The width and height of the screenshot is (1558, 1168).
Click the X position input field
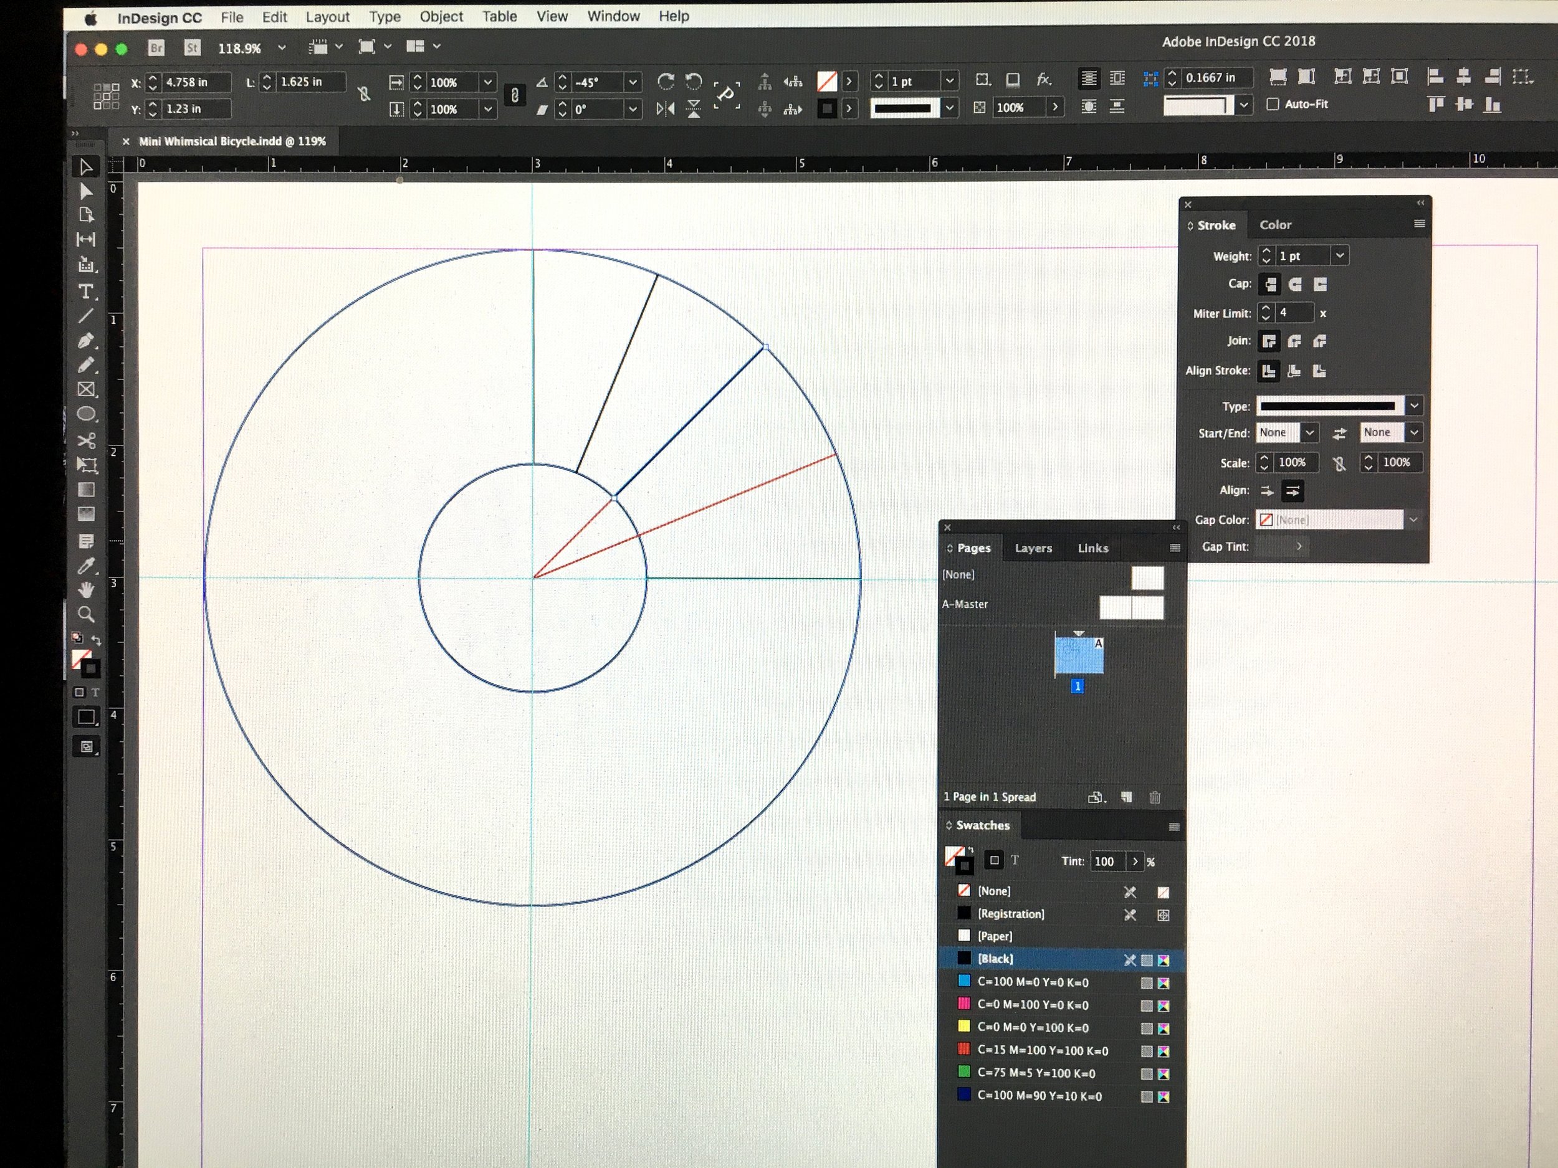195,82
